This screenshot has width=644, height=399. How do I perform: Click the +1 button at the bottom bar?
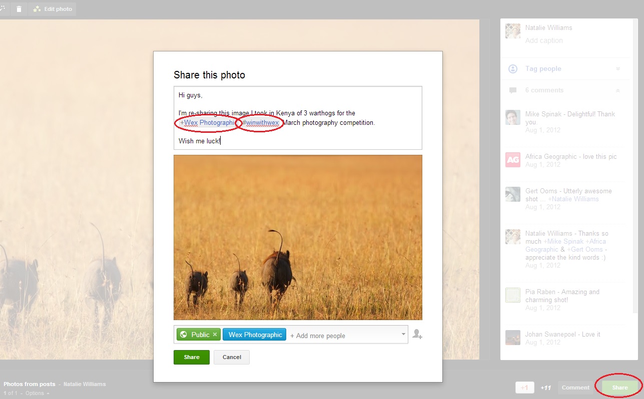pyautogui.click(x=525, y=388)
